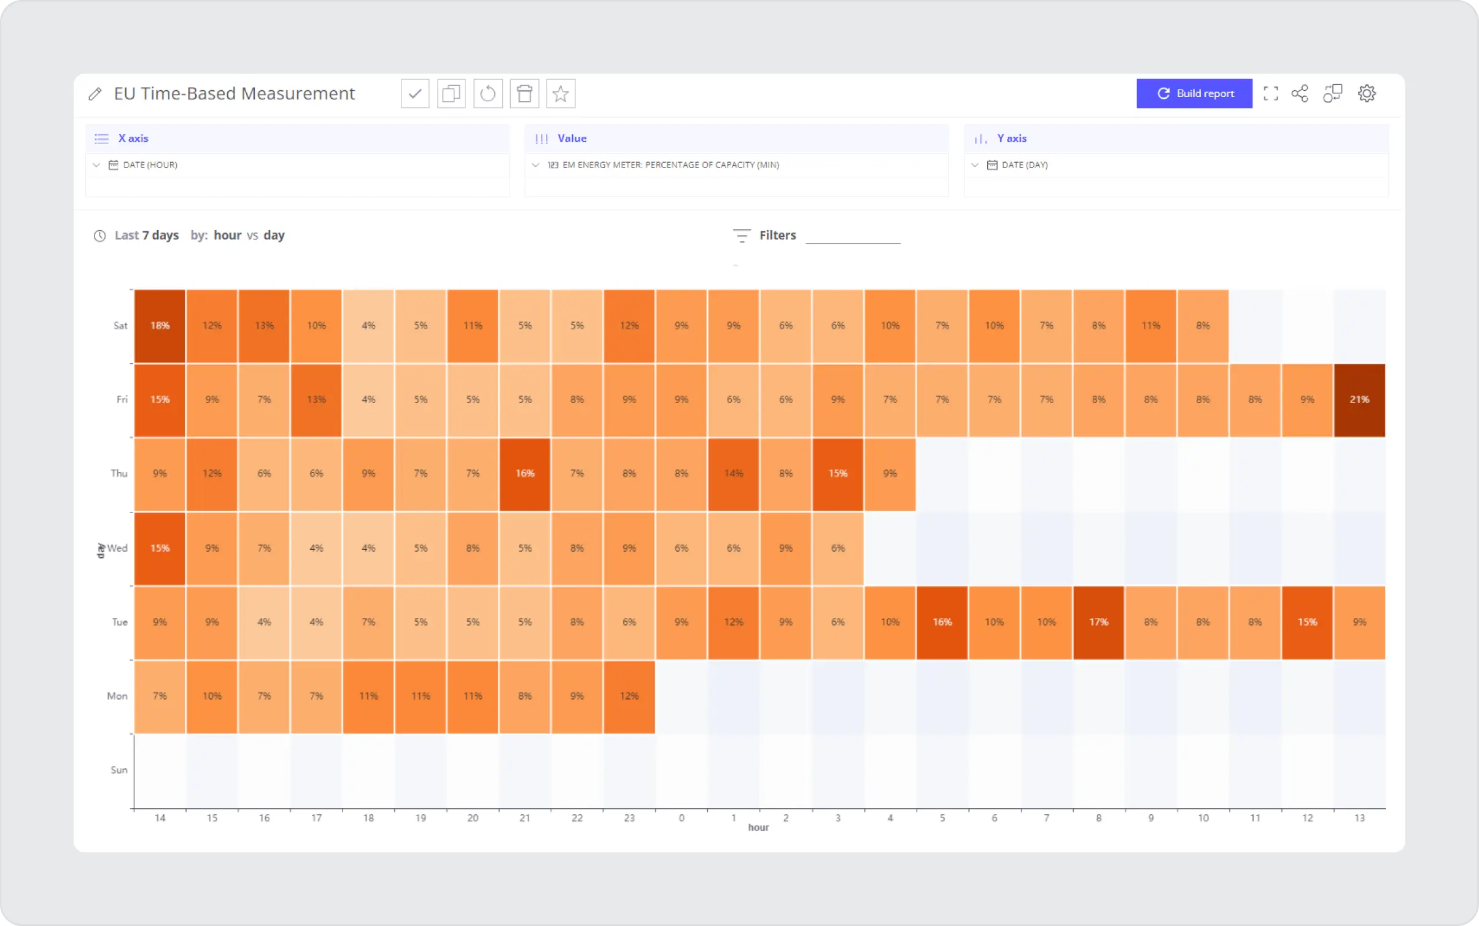Reset the chart with the refresh icon
This screenshot has width=1479, height=926.
(x=487, y=93)
